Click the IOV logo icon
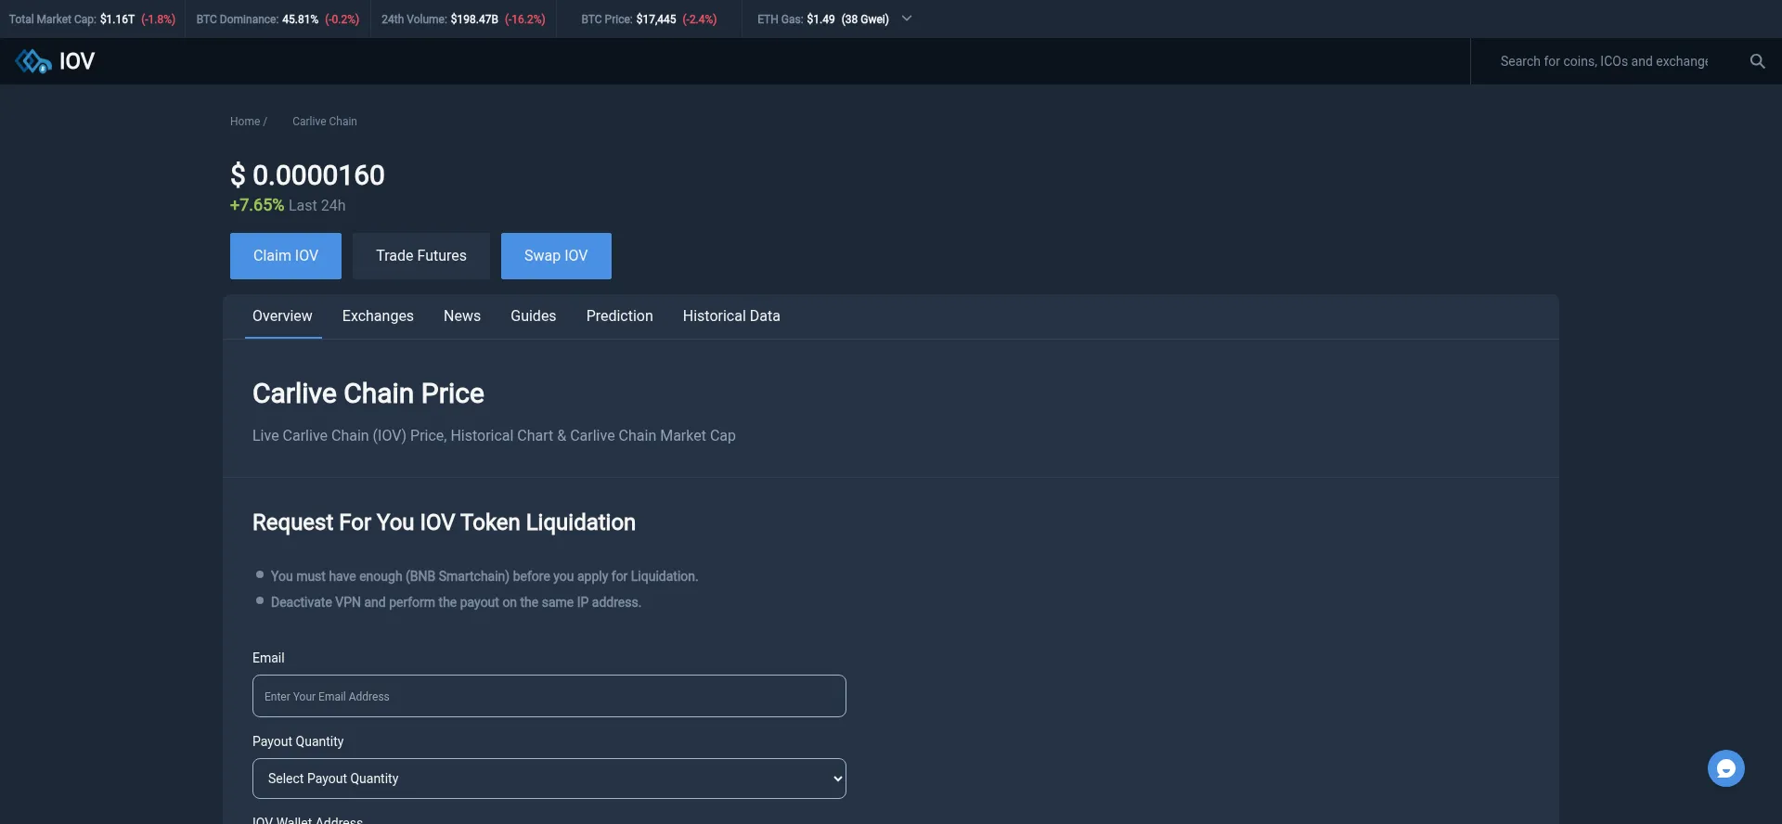 (x=33, y=61)
